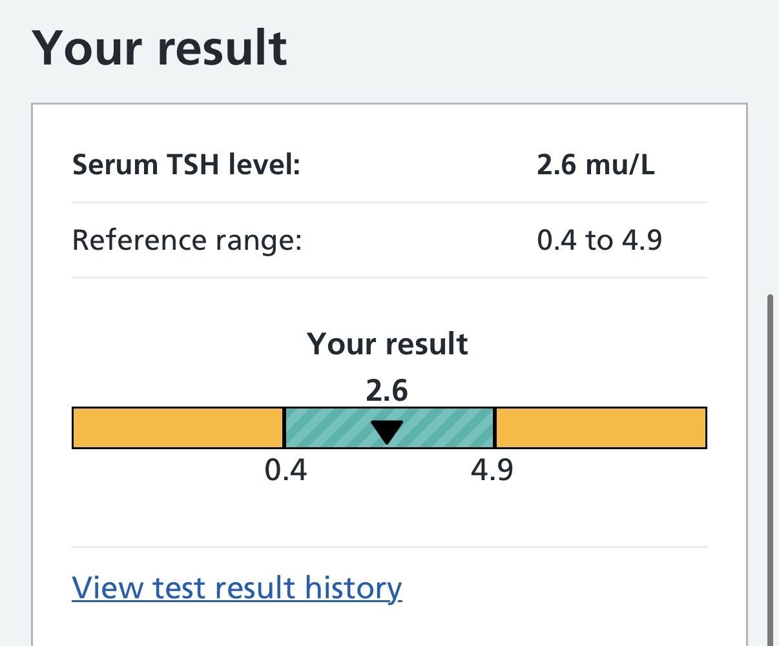This screenshot has width=779, height=646.
Task: Click the 'Your result' page heading
Action: [x=159, y=49]
